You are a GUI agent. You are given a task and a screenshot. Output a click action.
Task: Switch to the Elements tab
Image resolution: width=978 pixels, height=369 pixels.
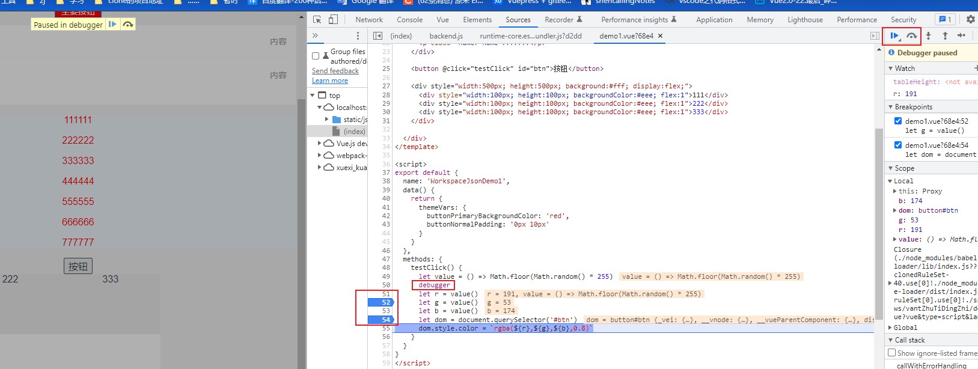coord(477,19)
